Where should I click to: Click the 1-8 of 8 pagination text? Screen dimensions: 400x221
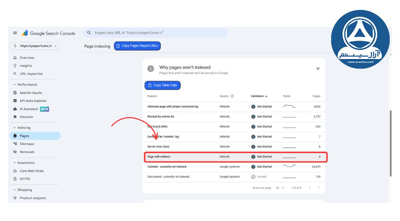(296, 188)
